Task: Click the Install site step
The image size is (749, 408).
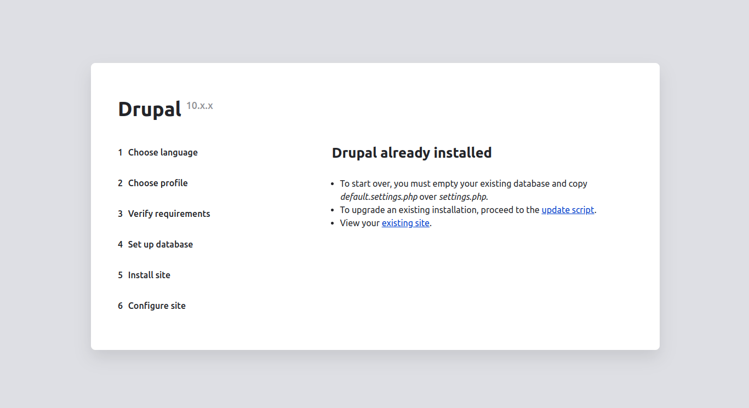Action: (x=149, y=275)
